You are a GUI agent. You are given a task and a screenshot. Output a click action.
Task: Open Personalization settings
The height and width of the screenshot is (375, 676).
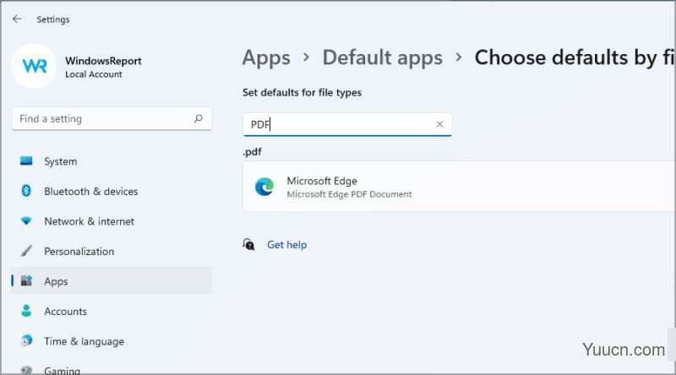112,251
